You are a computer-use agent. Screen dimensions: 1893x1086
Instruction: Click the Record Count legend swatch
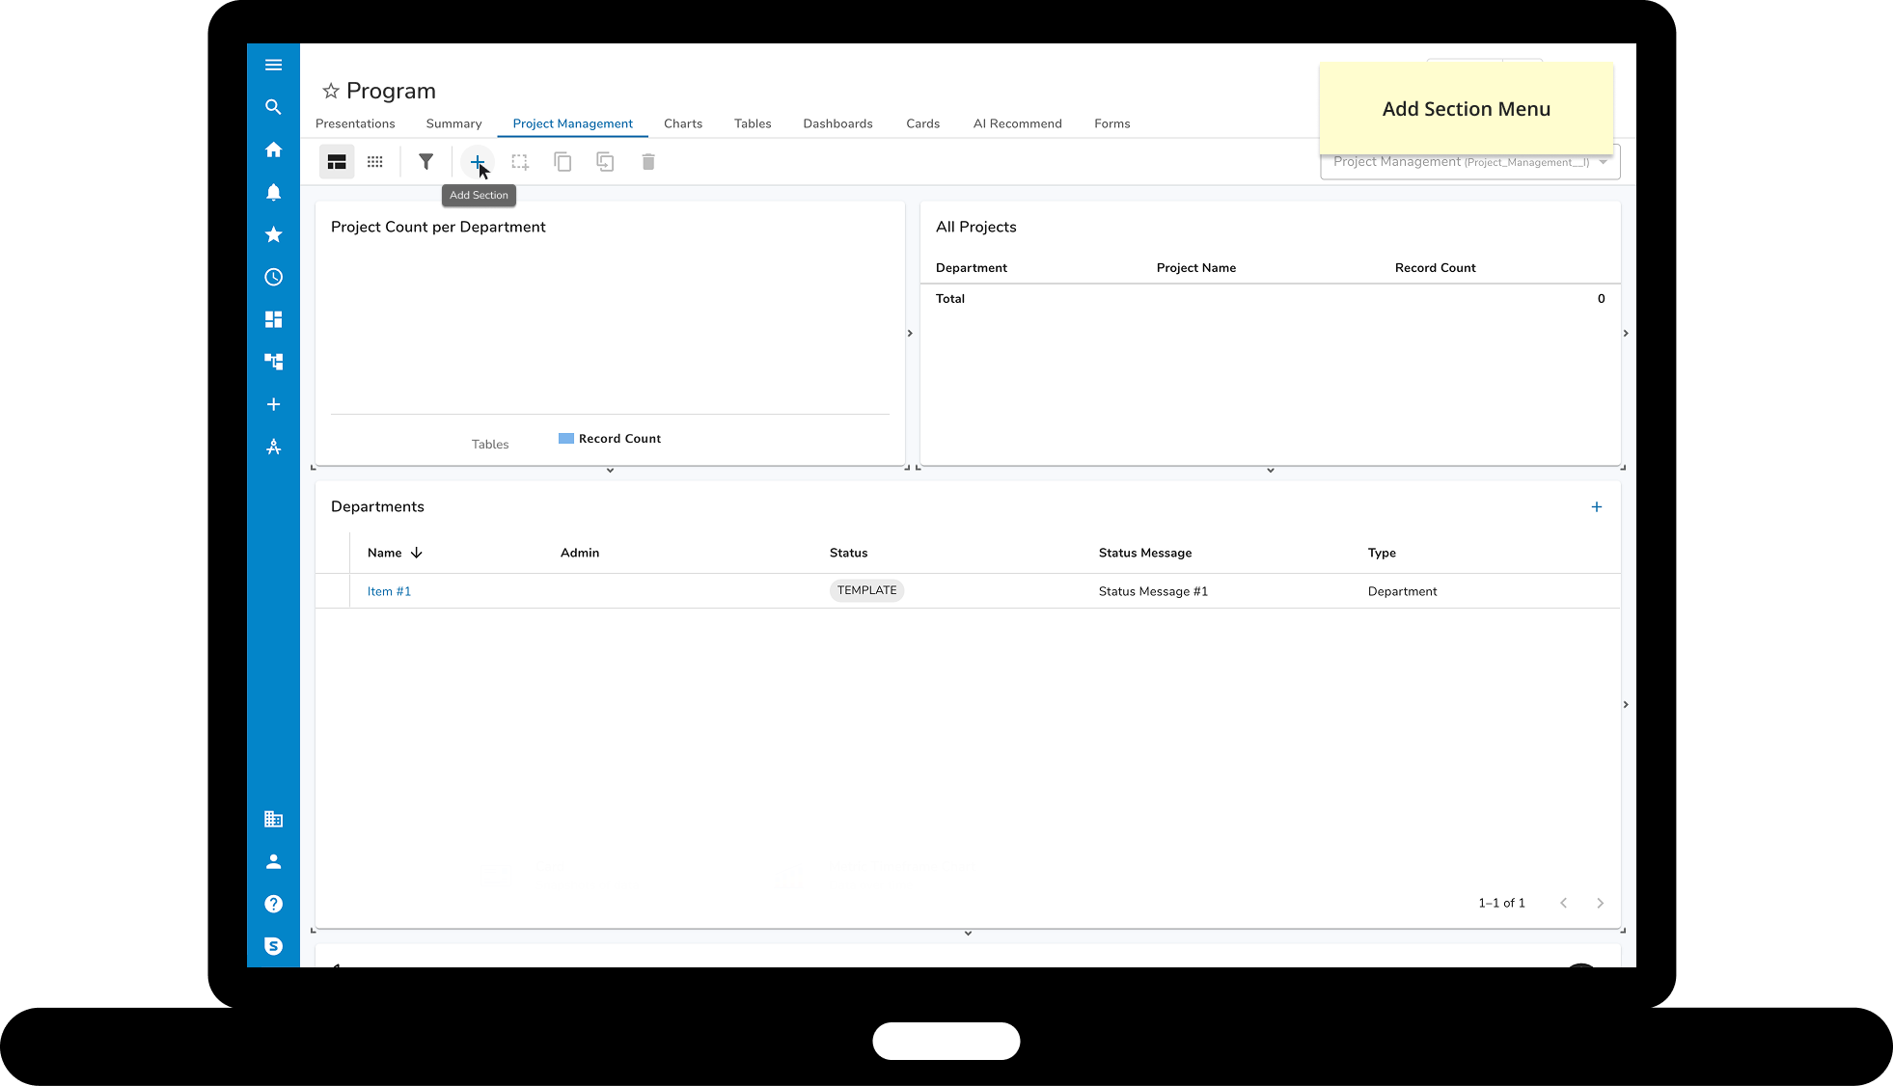[x=566, y=439]
